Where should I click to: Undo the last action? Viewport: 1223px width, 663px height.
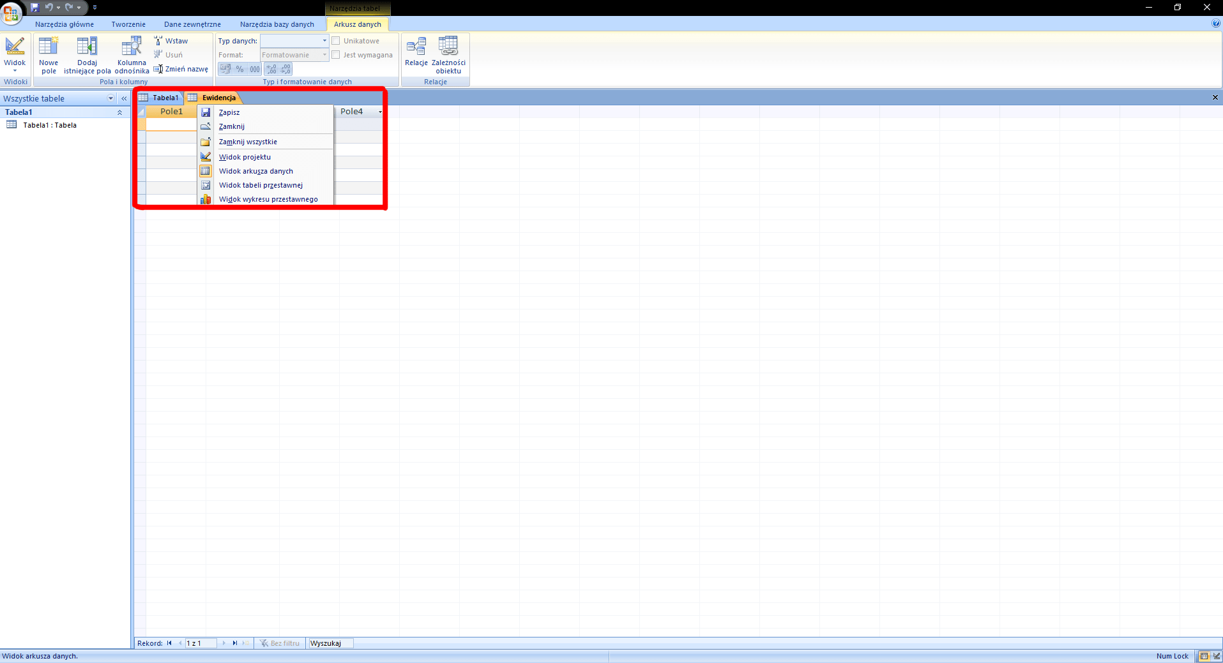49,8
